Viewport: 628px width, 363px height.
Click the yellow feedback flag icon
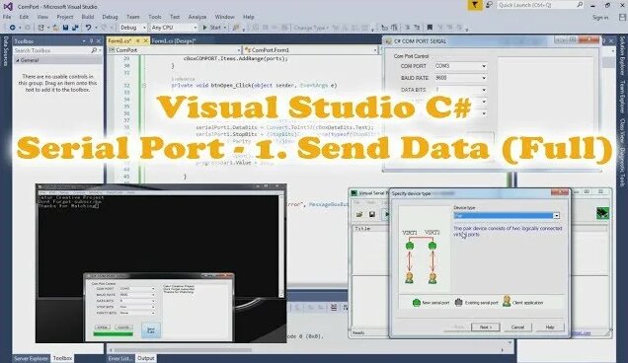[x=475, y=5]
